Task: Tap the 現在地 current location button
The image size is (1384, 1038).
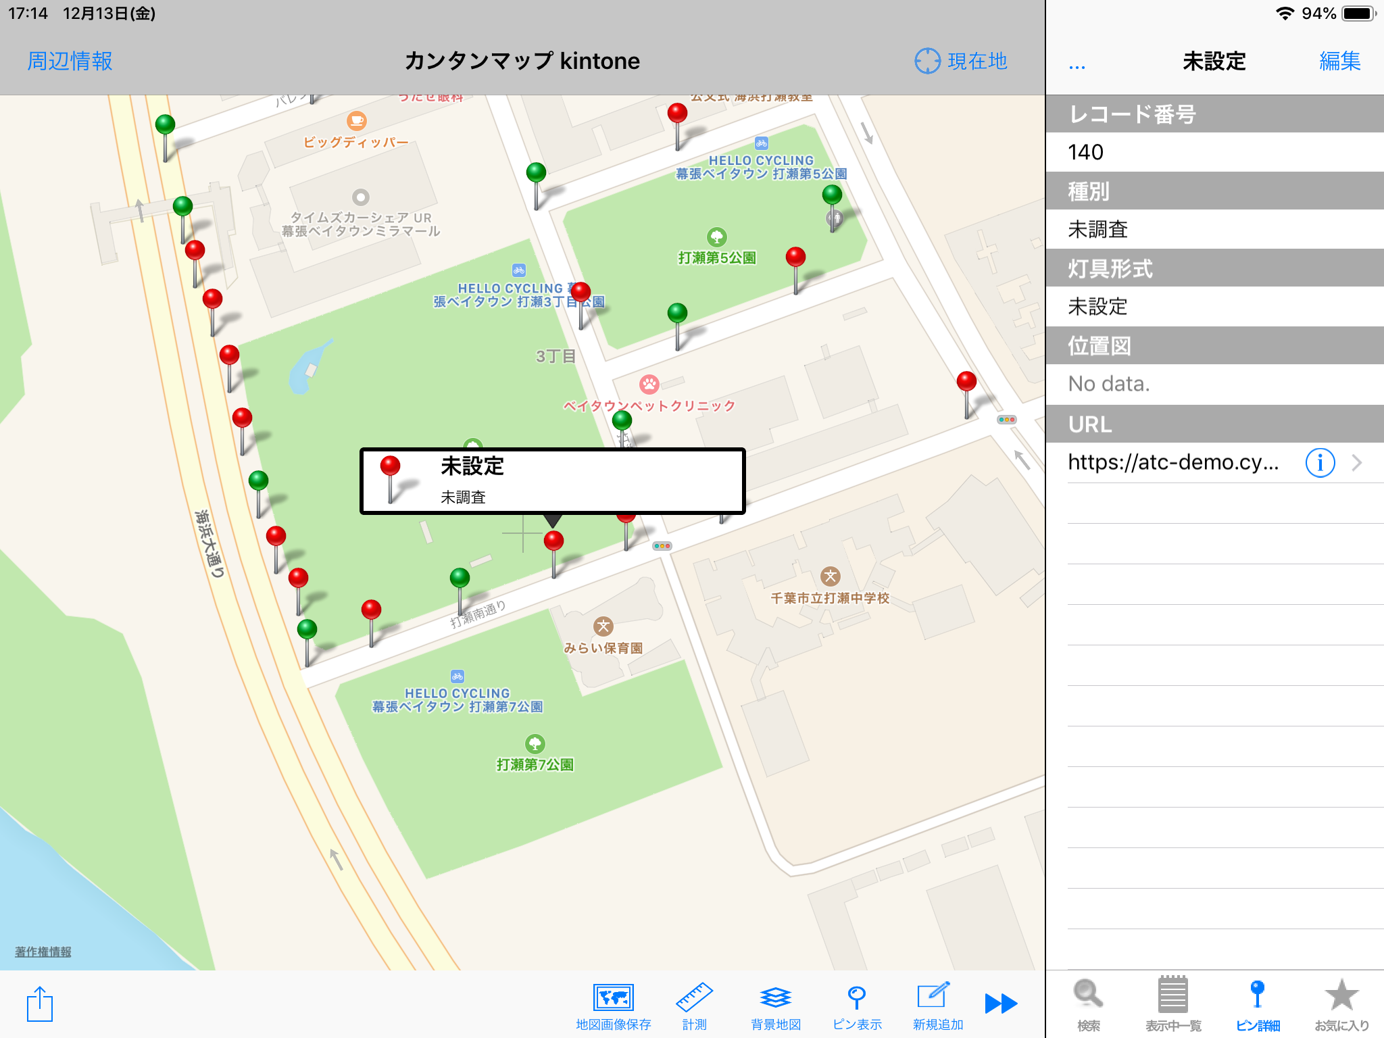Action: [x=961, y=61]
